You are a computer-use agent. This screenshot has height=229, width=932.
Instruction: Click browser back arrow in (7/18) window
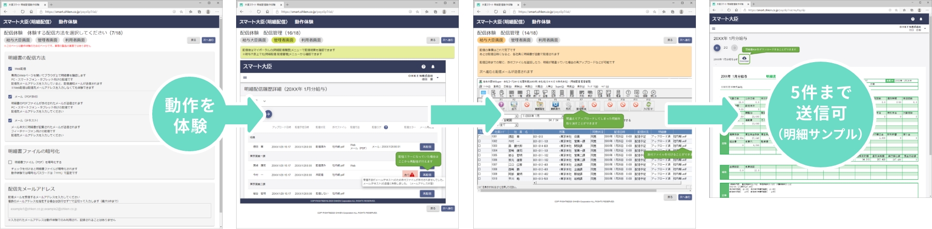click(x=5, y=11)
